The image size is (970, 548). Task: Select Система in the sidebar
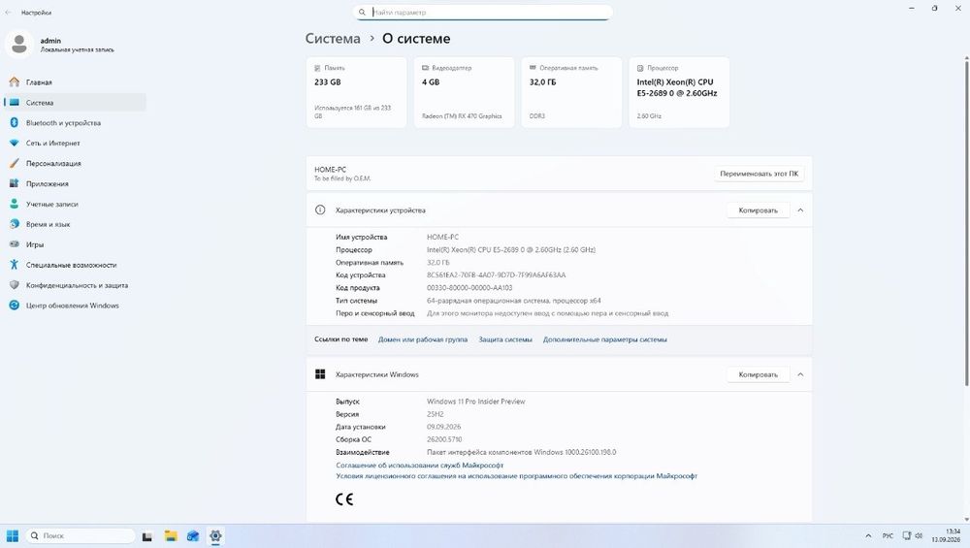pyautogui.click(x=75, y=103)
